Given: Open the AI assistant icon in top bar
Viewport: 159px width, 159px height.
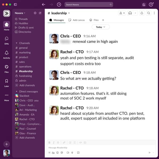Looking at the screenshot, I should (x=144, y=5).
